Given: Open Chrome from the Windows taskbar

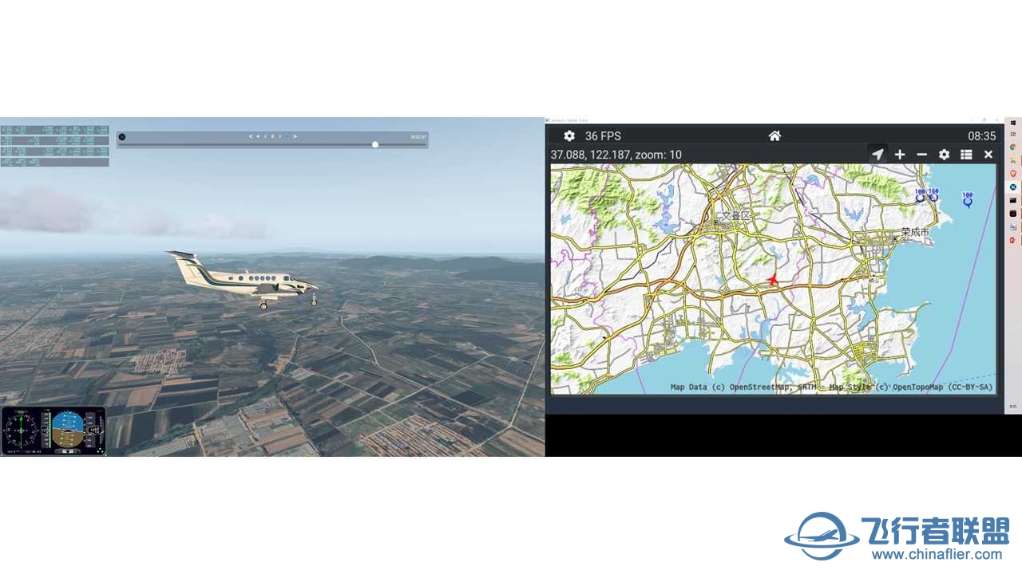Looking at the screenshot, I should point(1012,147).
